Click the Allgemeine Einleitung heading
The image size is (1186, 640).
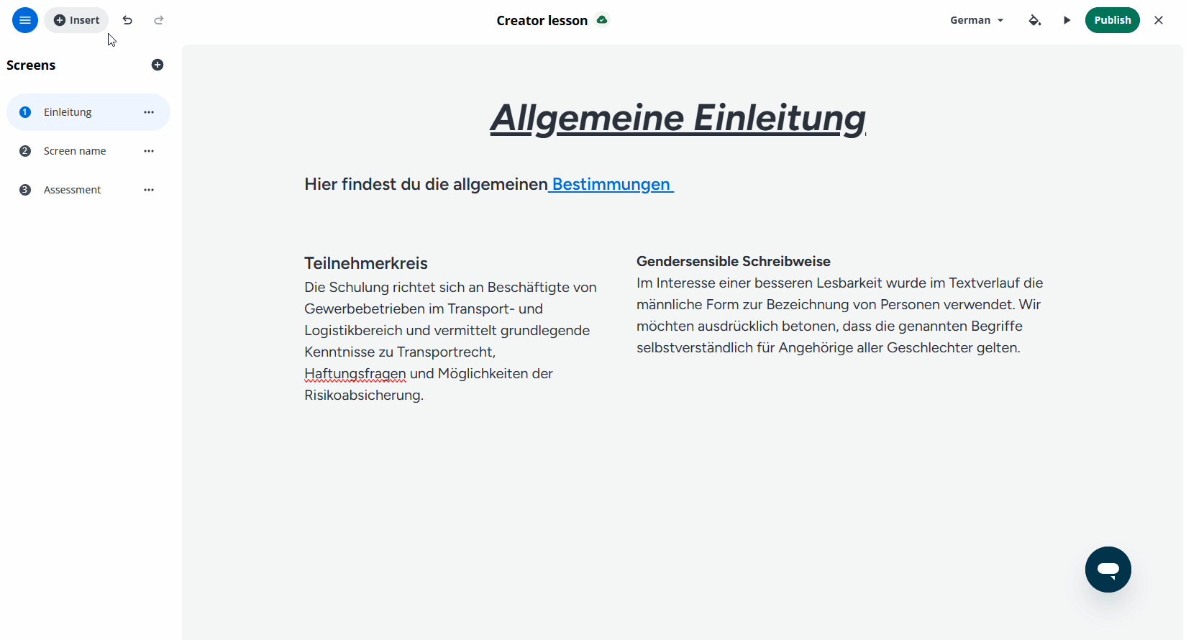pos(678,118)
